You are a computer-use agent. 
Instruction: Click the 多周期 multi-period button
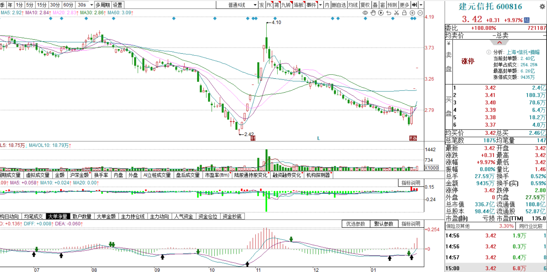tap(103, 5)
